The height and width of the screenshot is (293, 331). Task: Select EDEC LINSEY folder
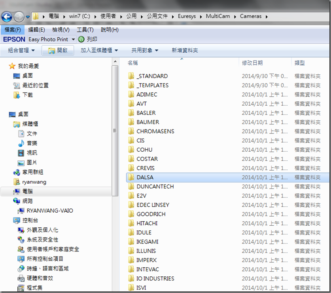coord(153,205)
